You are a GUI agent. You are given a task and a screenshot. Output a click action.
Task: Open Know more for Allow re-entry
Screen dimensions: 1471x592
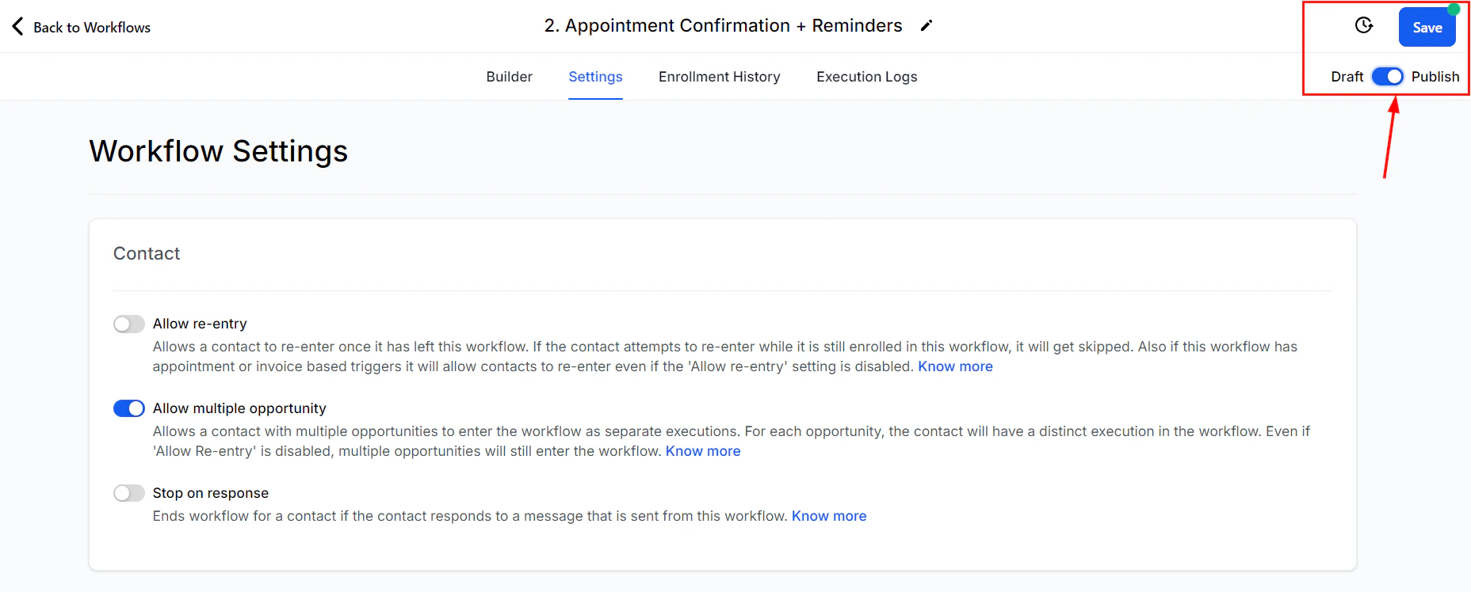955,366
